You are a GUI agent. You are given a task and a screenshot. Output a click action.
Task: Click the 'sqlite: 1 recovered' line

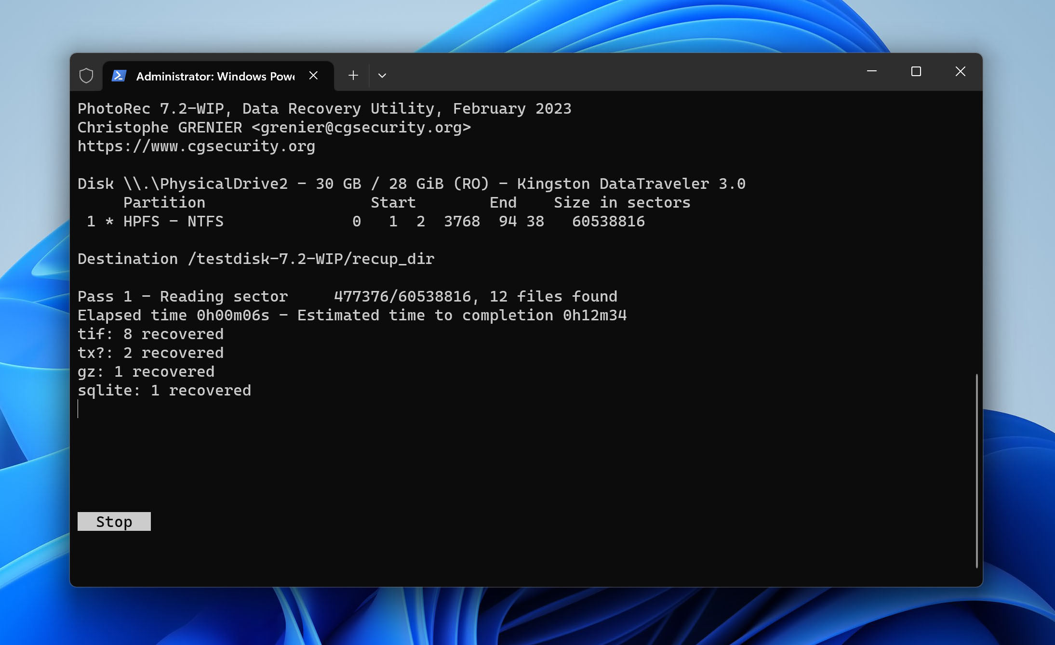[164, 391]
